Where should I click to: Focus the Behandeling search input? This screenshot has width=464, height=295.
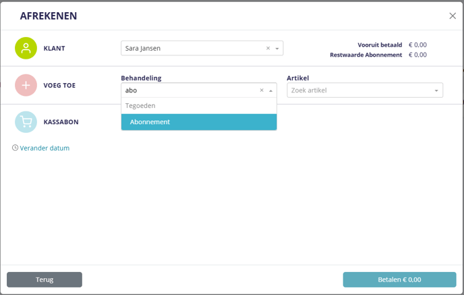[x=189, y=90]
